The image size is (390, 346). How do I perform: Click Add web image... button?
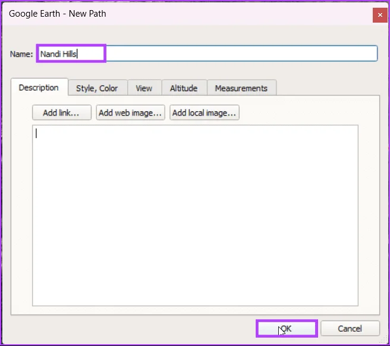click(x=130, y=113)
